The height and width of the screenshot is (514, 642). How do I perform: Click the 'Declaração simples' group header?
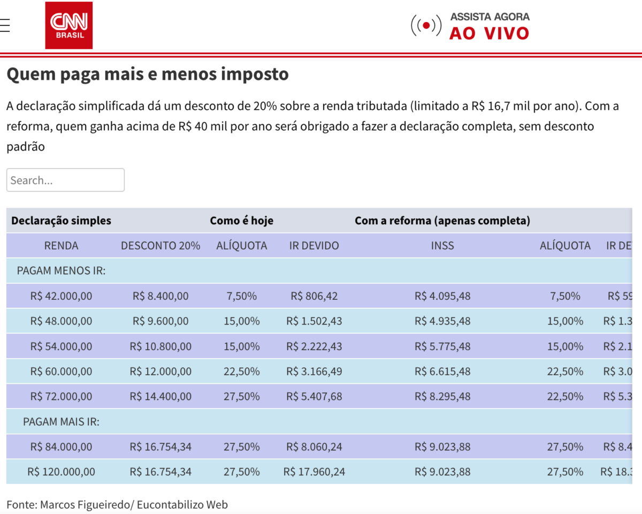[62, 221]
